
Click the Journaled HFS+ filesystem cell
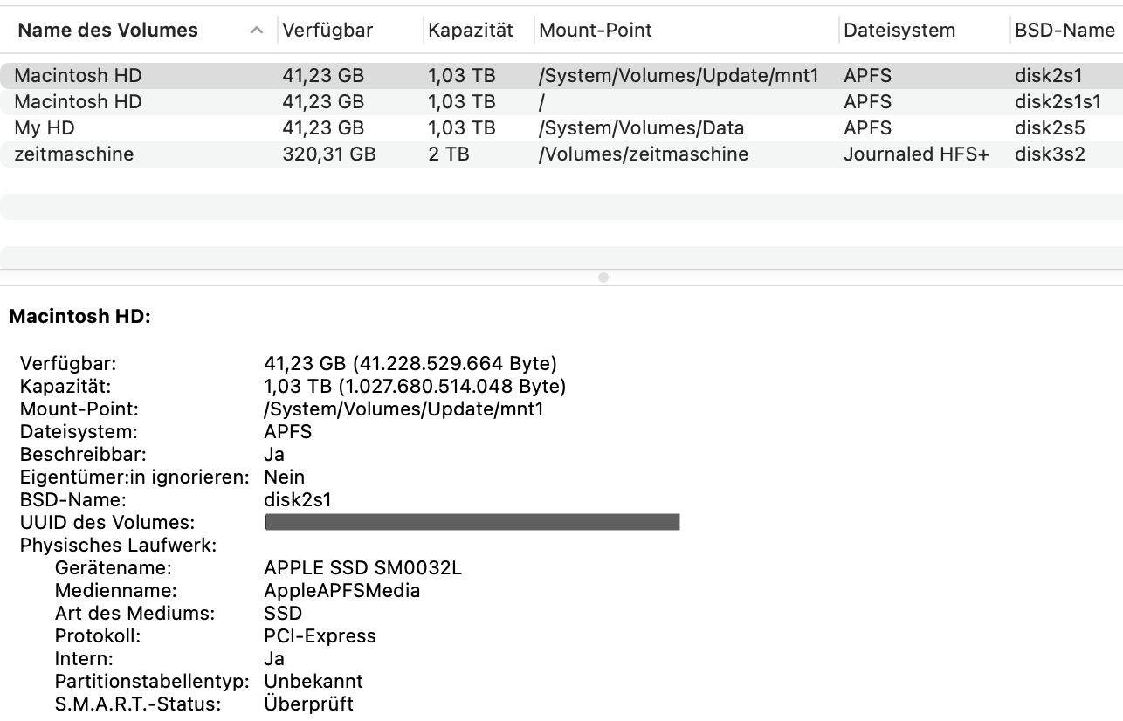coord(916,154)
